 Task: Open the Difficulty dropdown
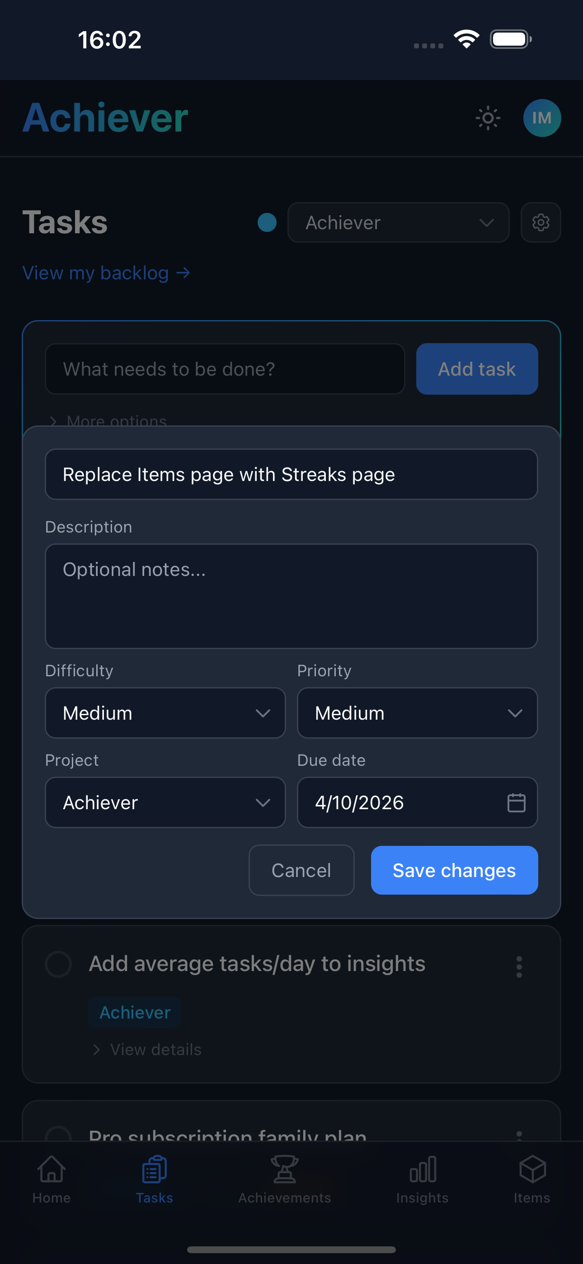tap(165, 713)
